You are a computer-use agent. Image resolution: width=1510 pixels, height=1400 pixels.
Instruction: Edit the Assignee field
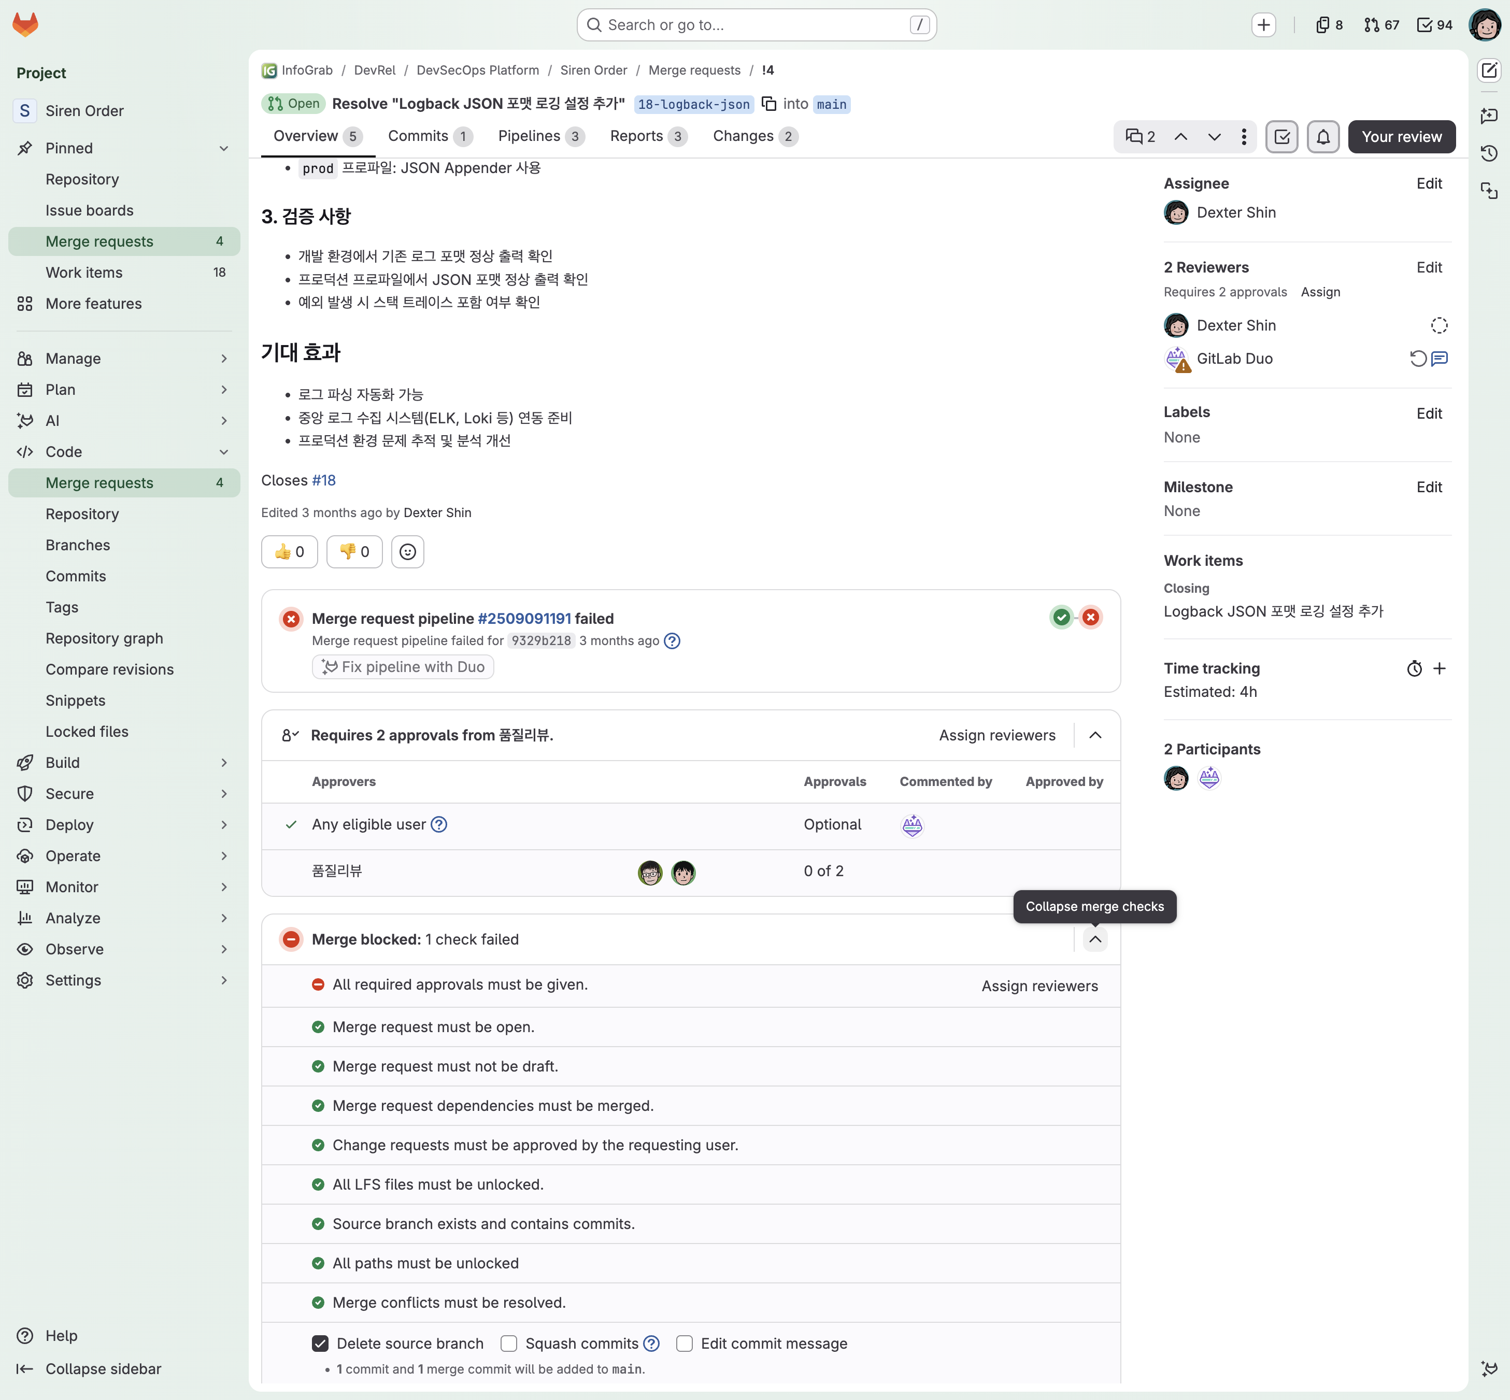(1429, 183)
